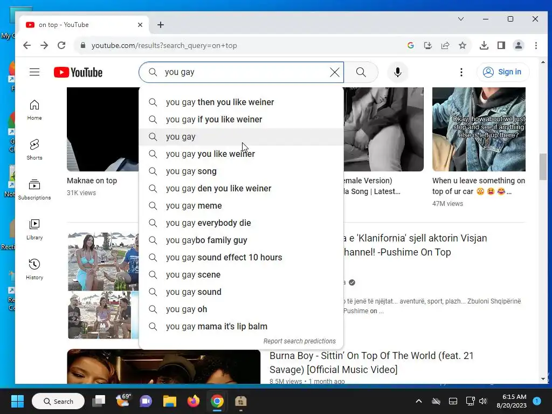Click the address bar URL
Image resolution: width=552 pixels, height=414 pixels.
tap(164, 45)
